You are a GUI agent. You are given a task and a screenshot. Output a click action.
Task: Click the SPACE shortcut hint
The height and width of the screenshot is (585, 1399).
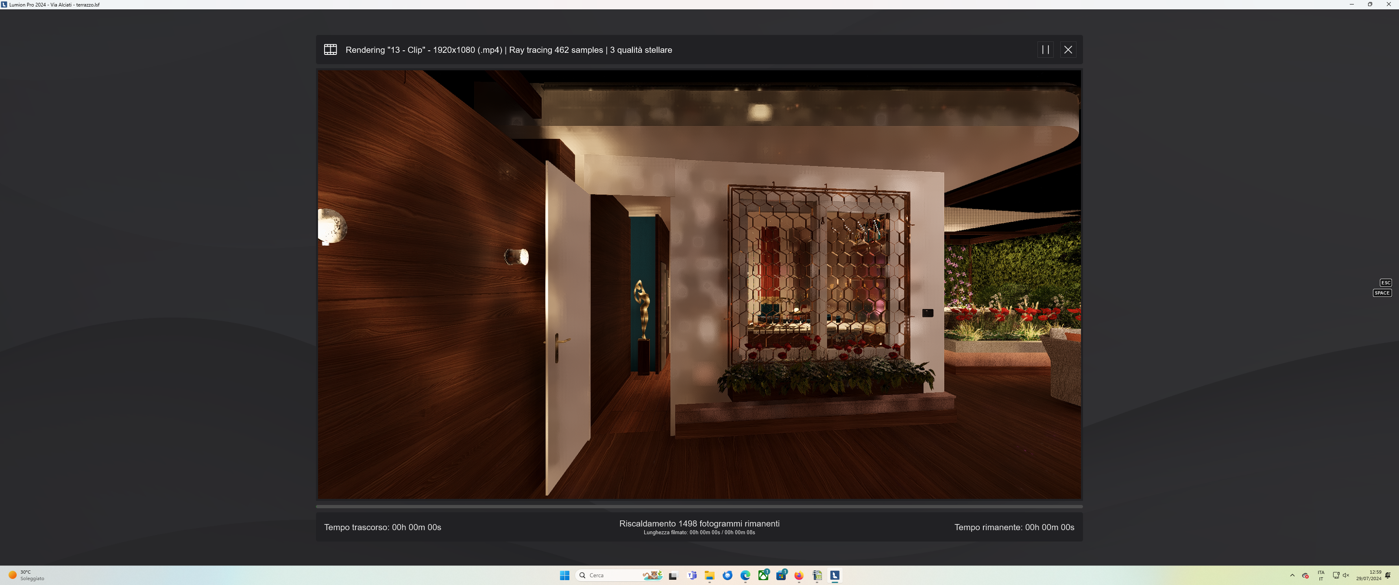pyautogui.click(x=1382, y=293)
